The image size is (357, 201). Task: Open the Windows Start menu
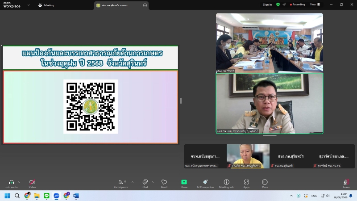[7, 196]
